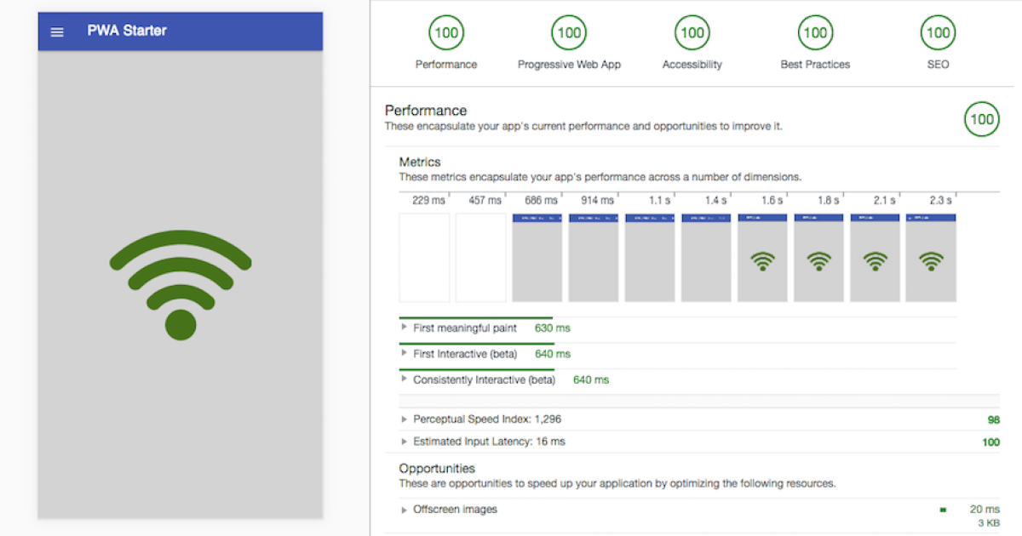Select the filmstrip frame at 1.6 s
Viewport: 1022px width, 536px height.
point(762,258)
